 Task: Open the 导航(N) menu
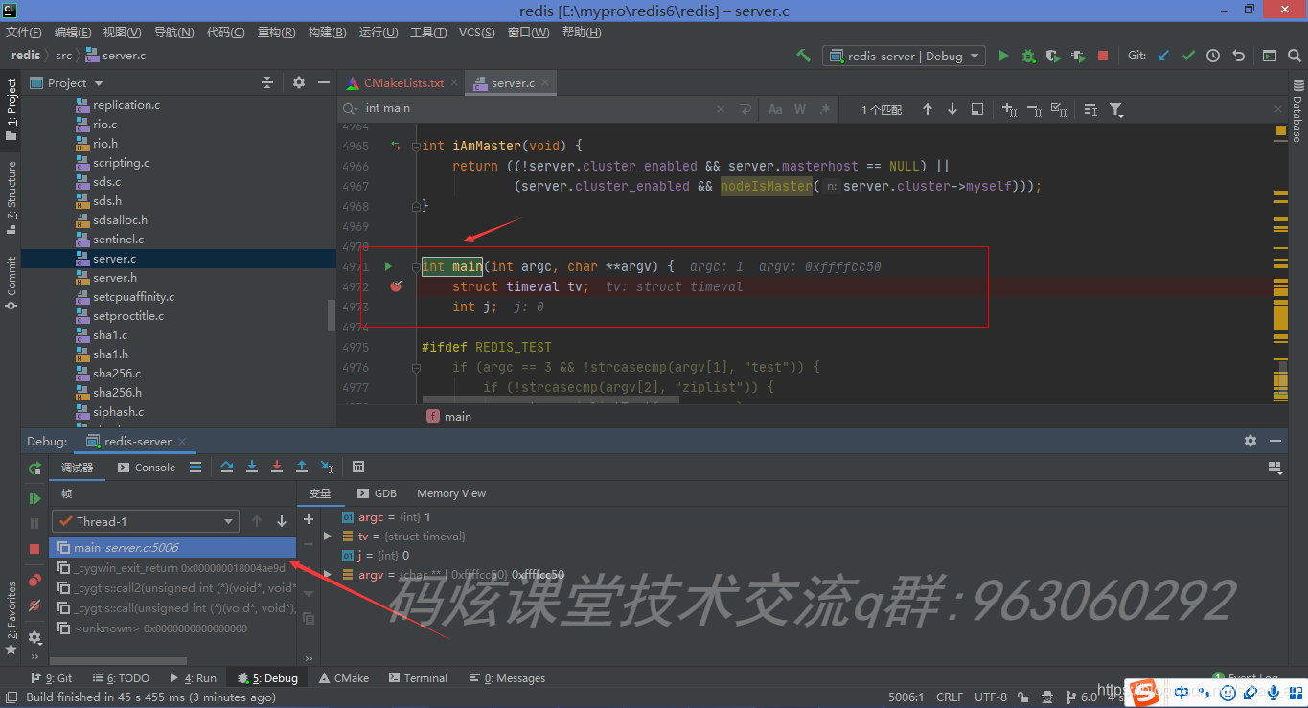pyautogui.click(x=173, y=32)
